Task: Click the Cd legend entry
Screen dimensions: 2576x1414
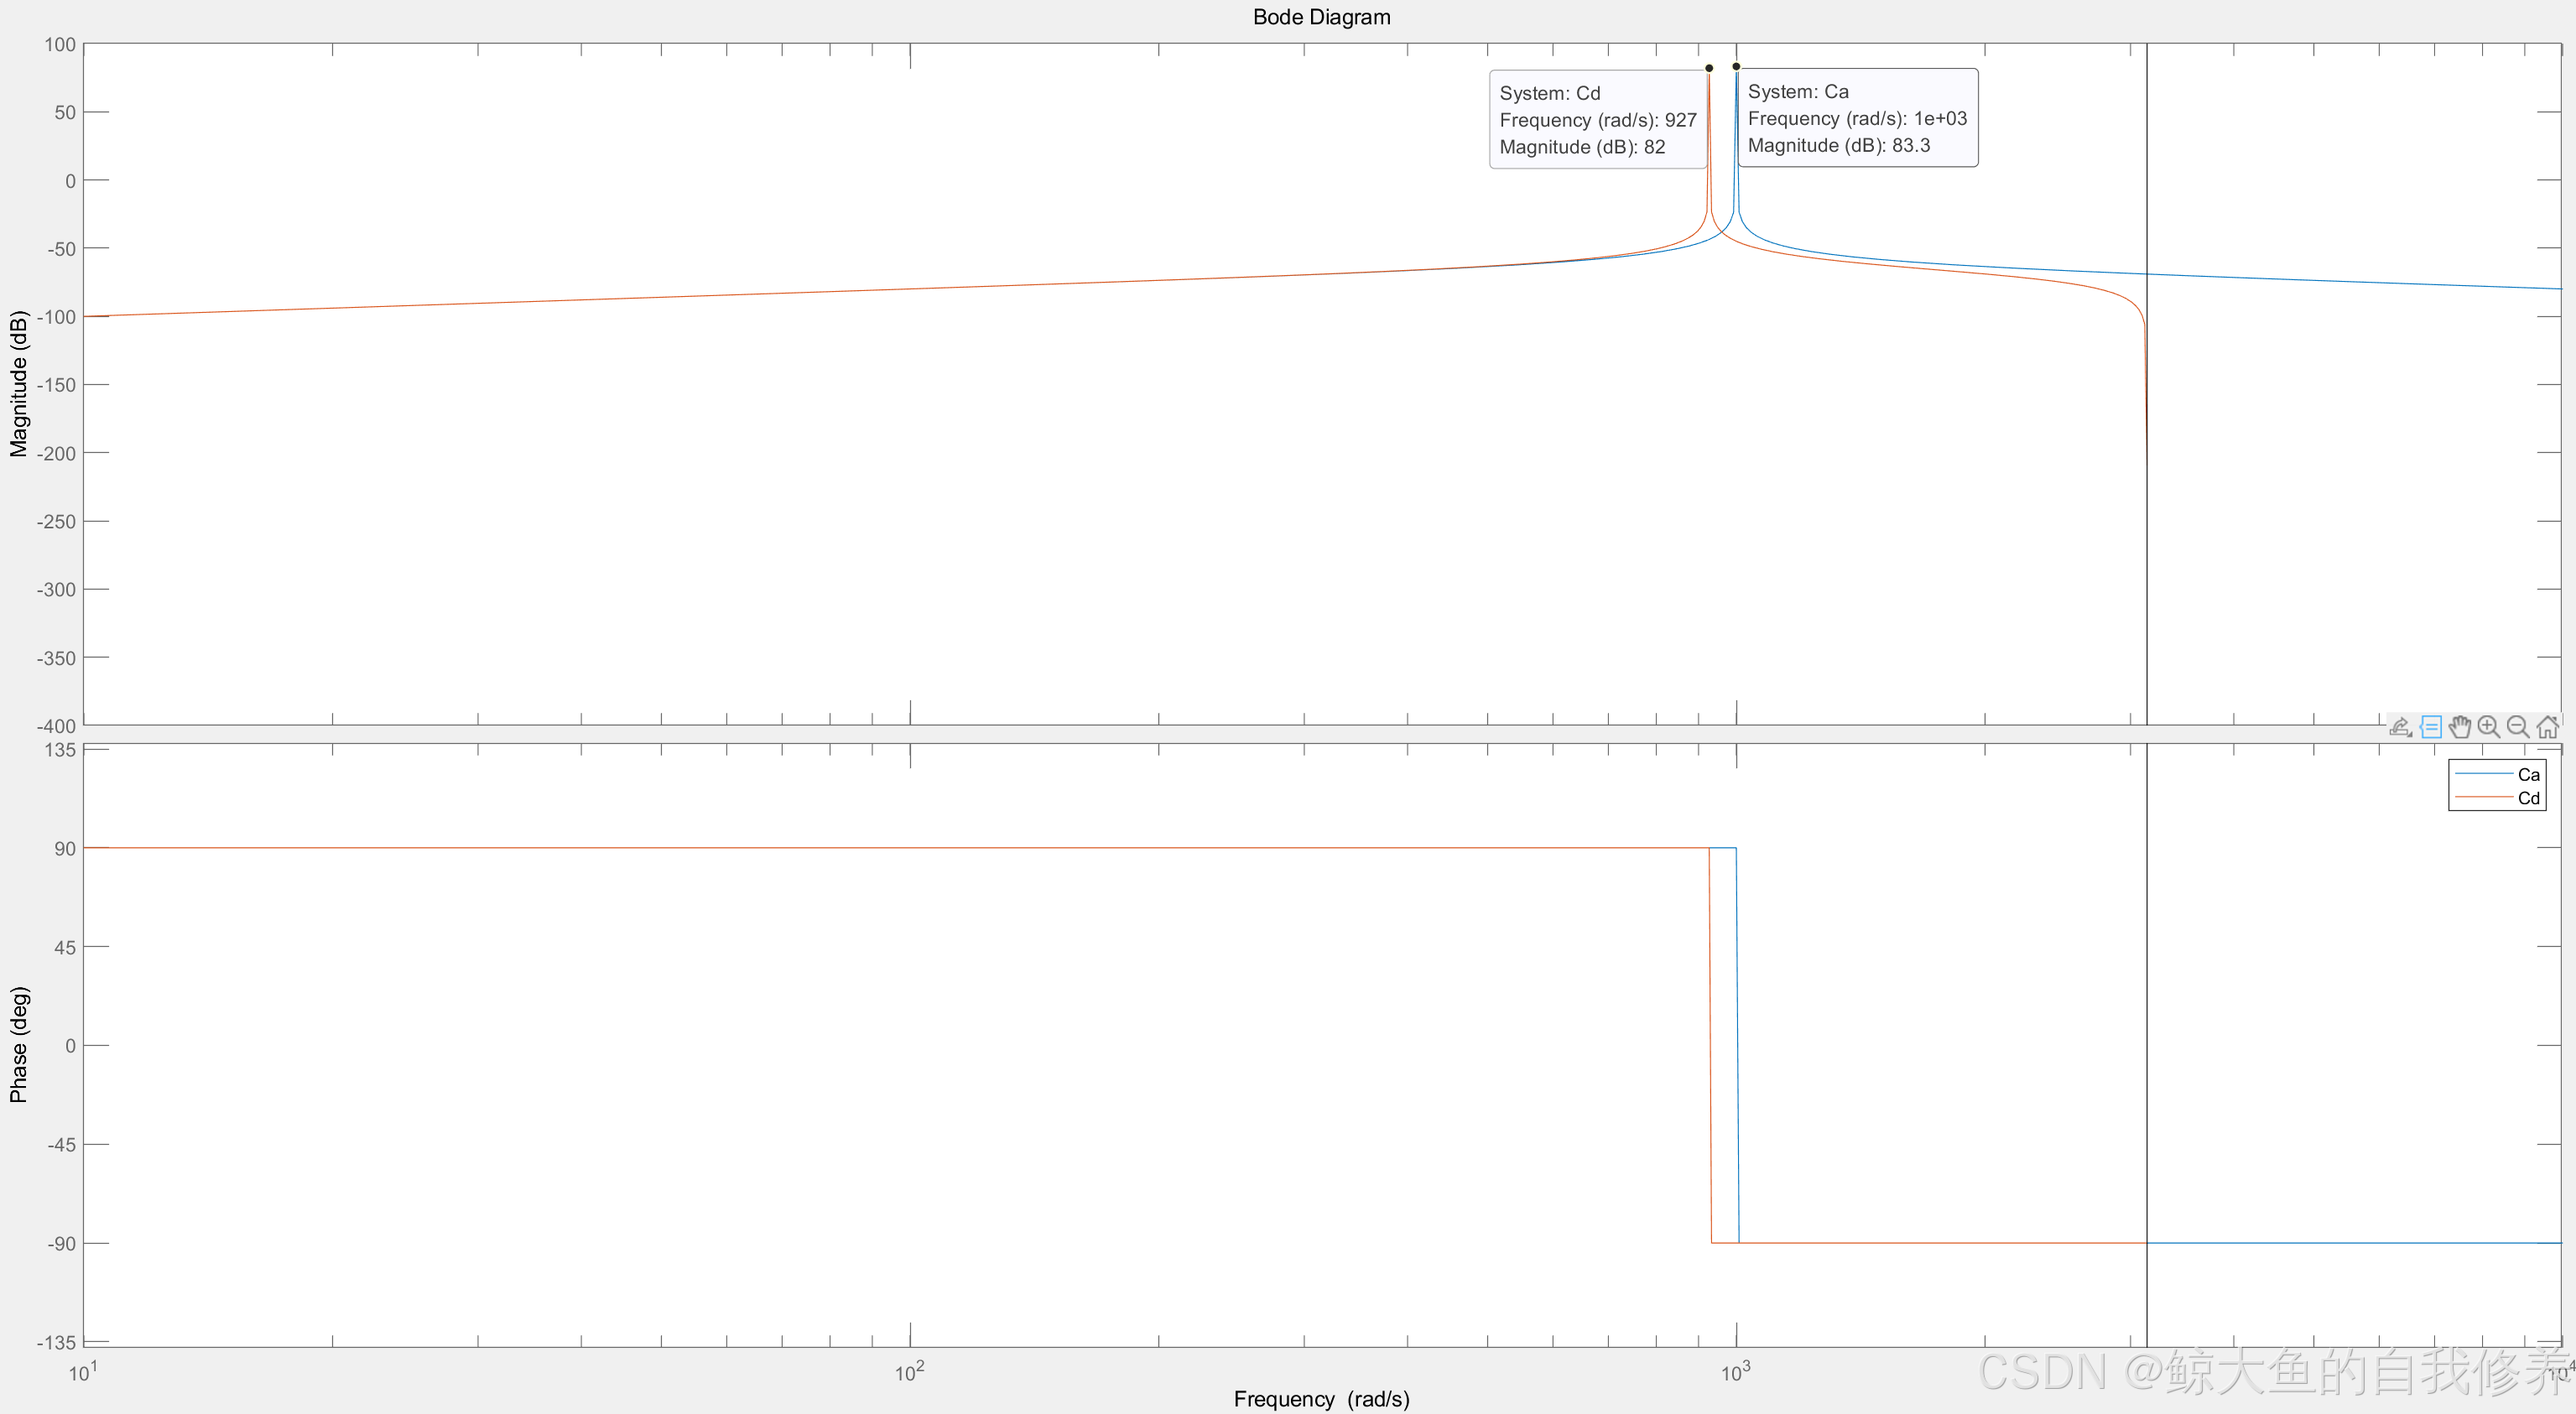Action: tap(2528, 798)
